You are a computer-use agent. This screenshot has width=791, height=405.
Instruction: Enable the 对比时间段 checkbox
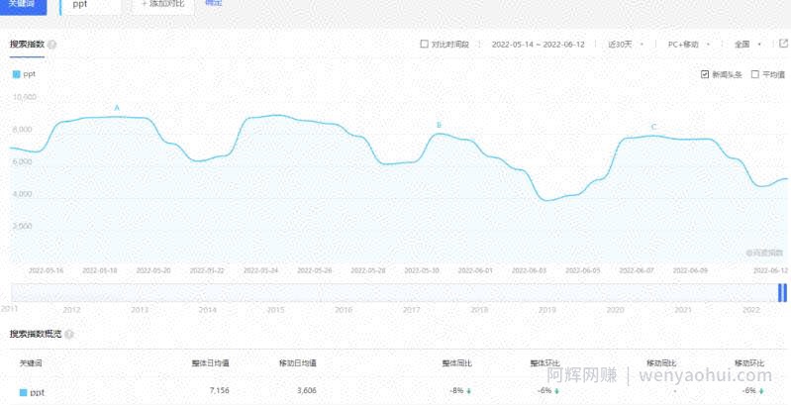[x=425, y=44]
